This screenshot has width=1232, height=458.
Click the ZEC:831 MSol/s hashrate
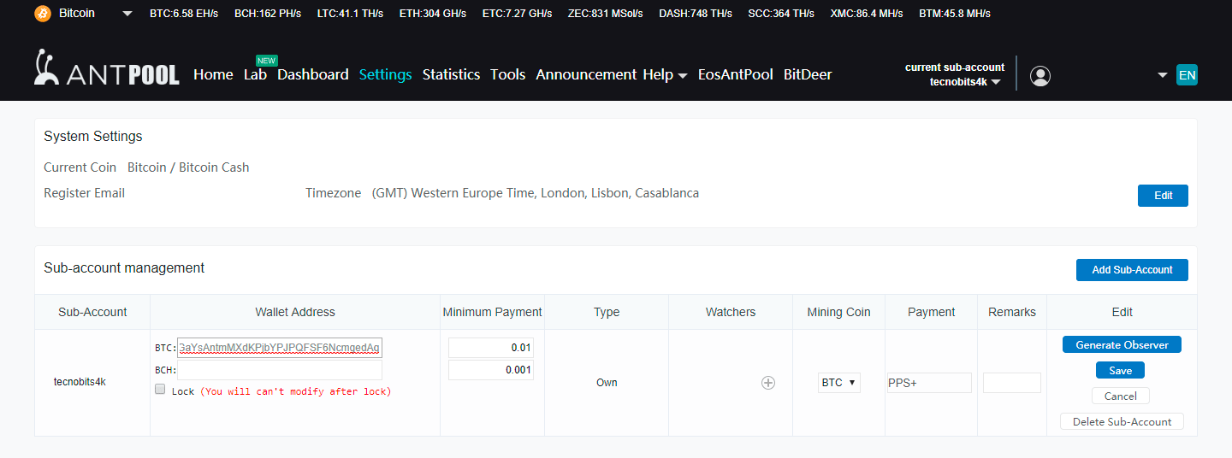pyautogui.click(x=605, y=14)
